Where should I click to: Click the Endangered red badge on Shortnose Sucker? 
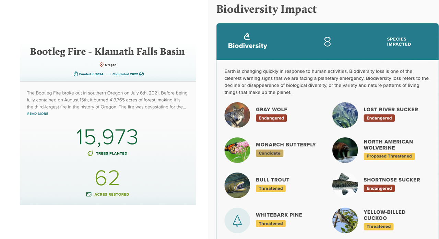(379, 188)
